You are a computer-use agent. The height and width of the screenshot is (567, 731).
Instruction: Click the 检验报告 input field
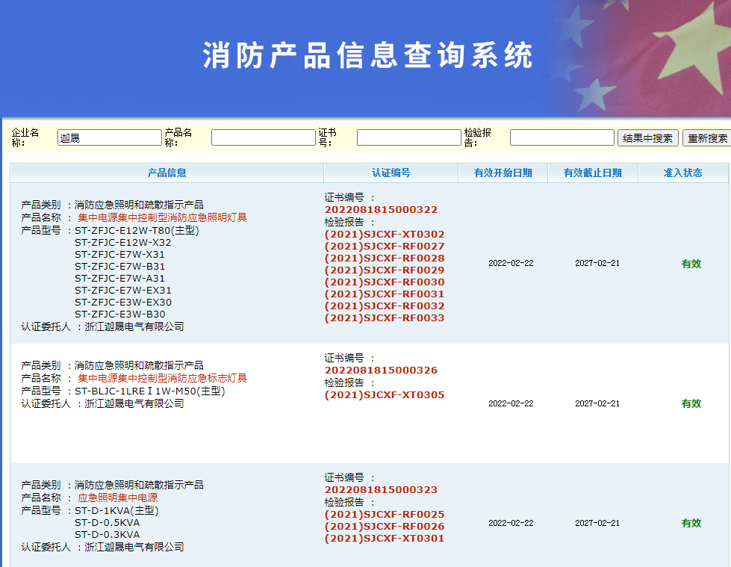click(562, 137)
